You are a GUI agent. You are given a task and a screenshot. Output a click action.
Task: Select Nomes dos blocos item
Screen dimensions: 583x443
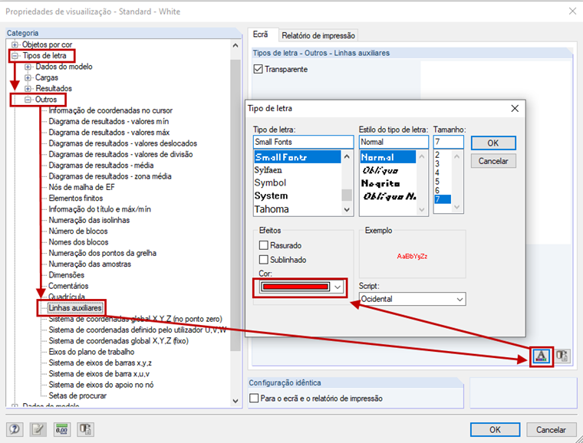coord(78,242)
